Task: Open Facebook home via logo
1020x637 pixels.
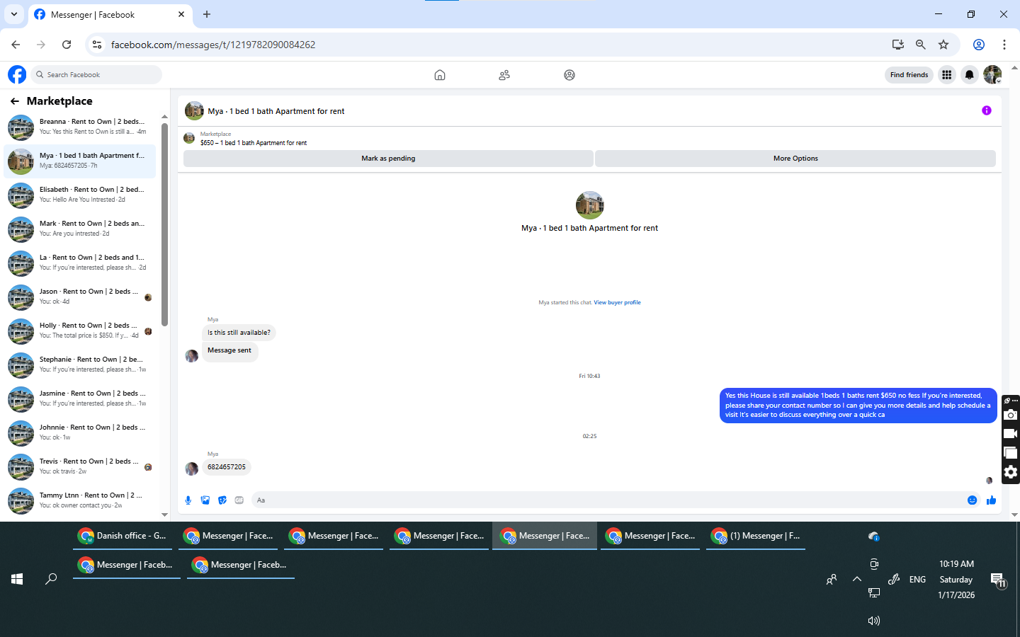Action: (17, 74)
